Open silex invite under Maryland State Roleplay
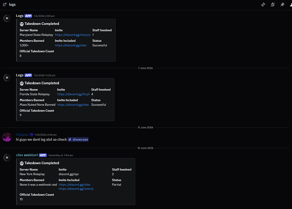 [71, 45]
